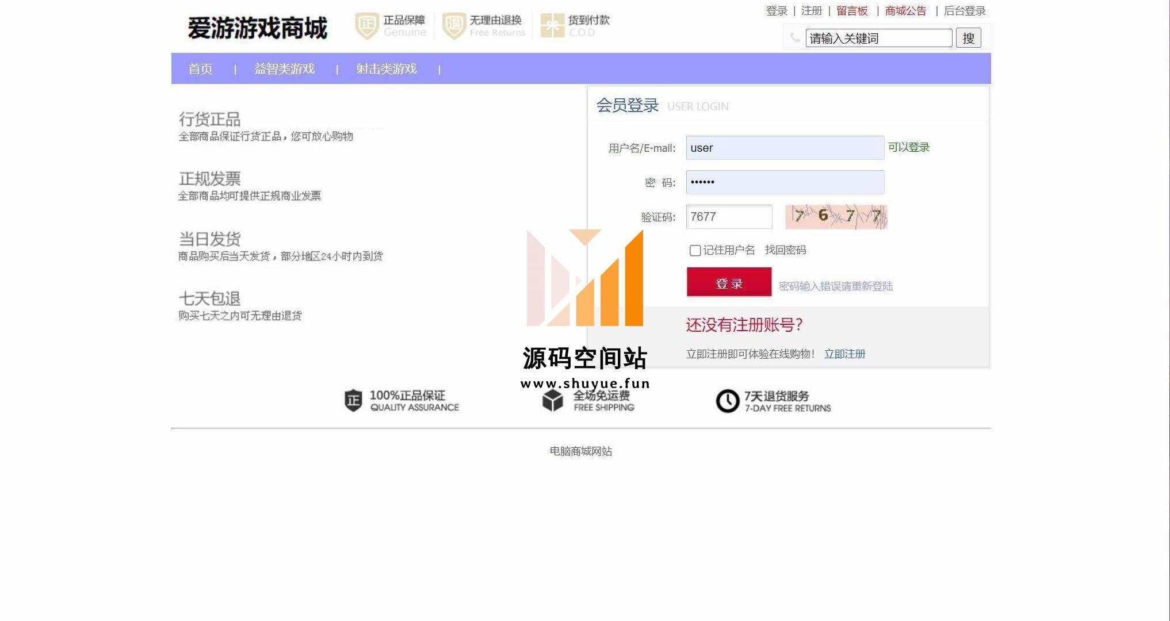Tick the 记住用户名 checkbox
The image size is (1170, 621).
click(695, 250)
